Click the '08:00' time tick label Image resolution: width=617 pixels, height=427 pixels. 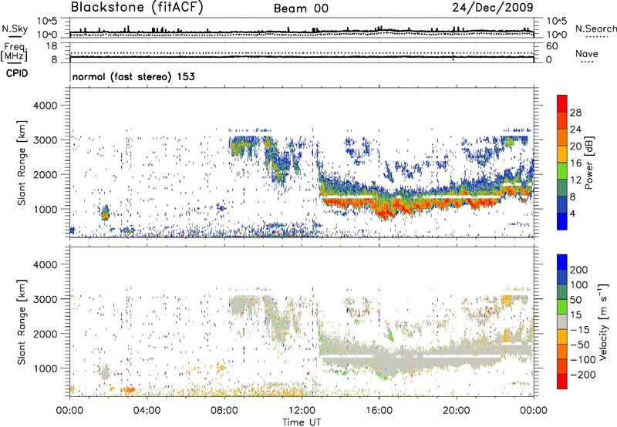click(x=224, y=411)
